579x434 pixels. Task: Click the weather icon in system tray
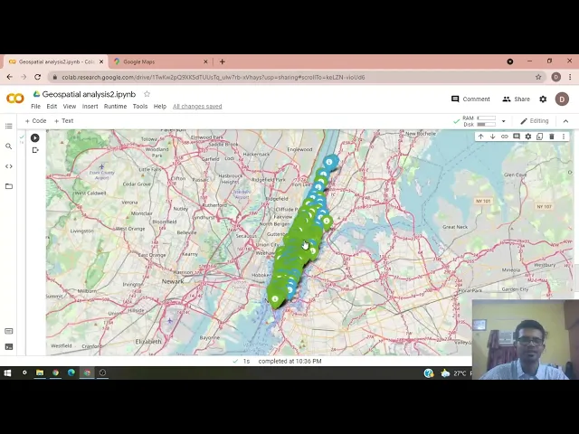pos(445,373)
